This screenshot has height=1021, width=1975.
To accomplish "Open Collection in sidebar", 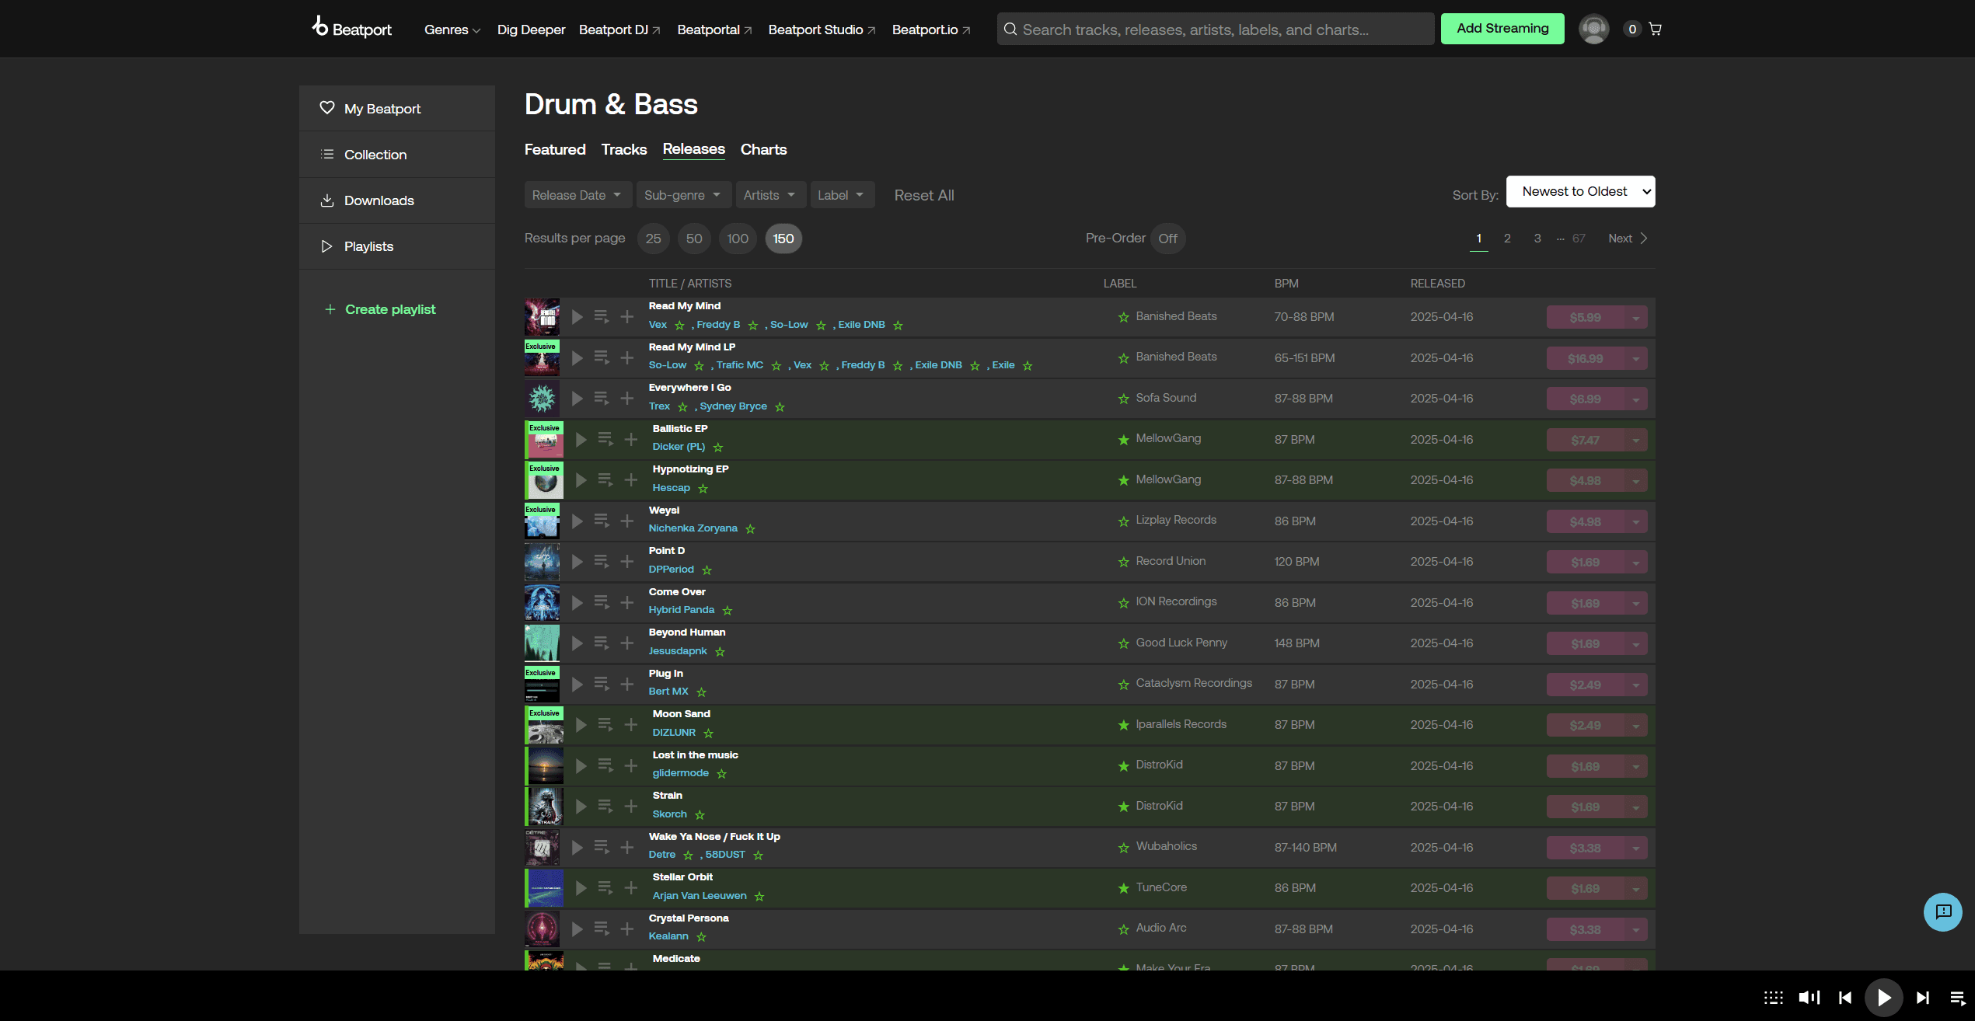I will pos(397,155).
